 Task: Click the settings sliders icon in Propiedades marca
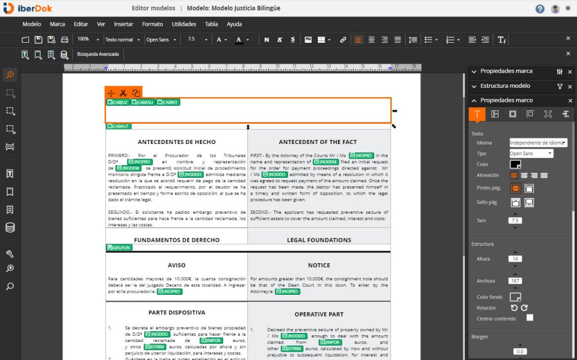coord(560,71)
